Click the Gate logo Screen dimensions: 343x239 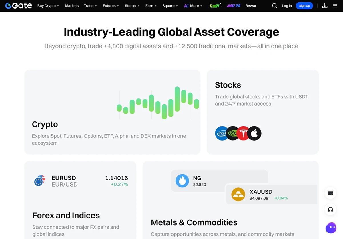(19, 6)
